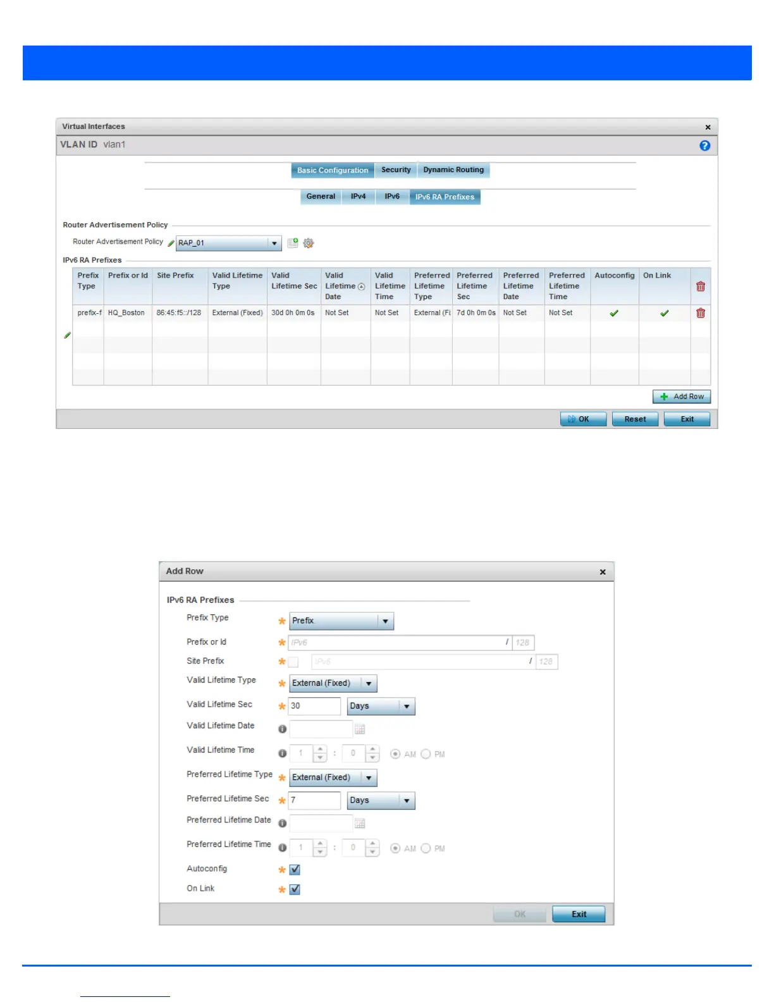Increase the Preferred Lifetime Time hour stepper
The image size is (774, 1002).
(x=320, y=844)
